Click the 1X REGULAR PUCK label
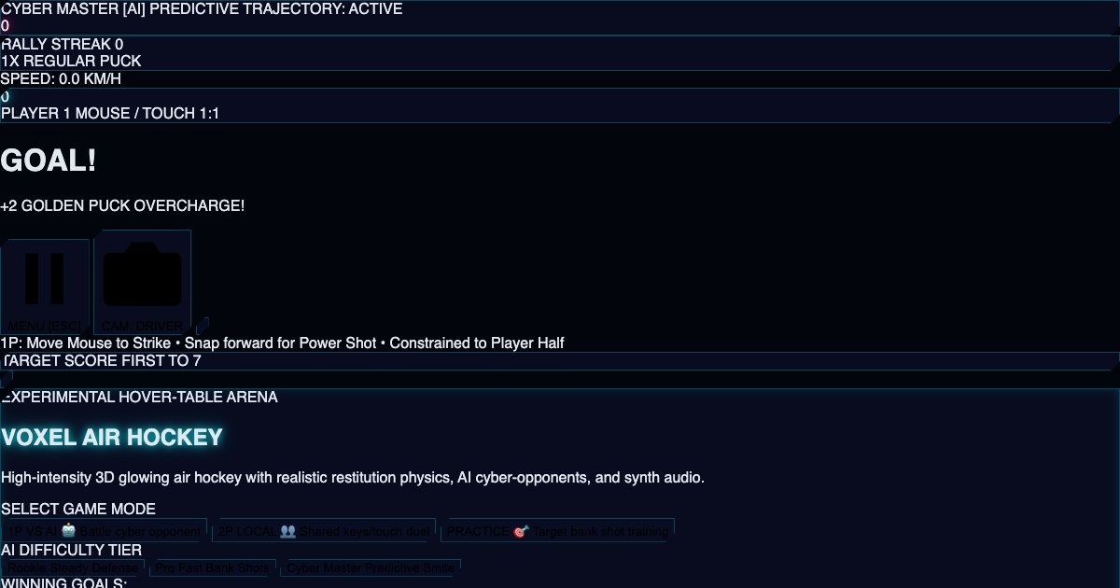Screen dimensions: 1120x588 pos(71,61)
